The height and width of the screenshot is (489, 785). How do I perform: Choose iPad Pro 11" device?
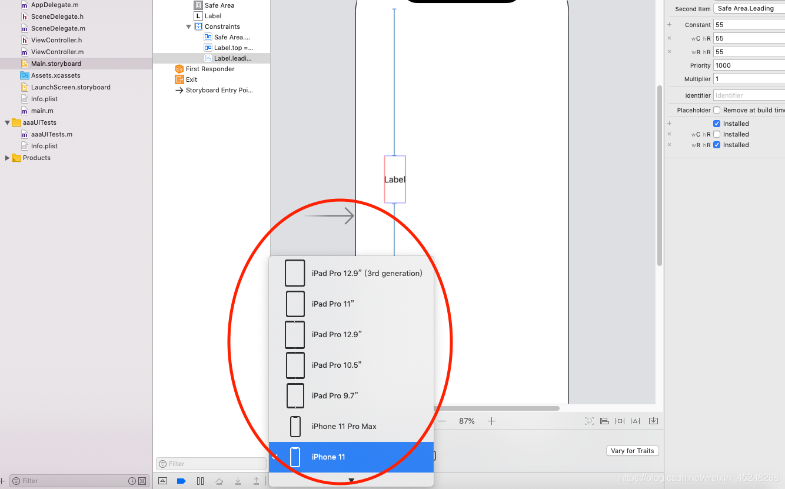pyautogui.click(x=351, y=304)
